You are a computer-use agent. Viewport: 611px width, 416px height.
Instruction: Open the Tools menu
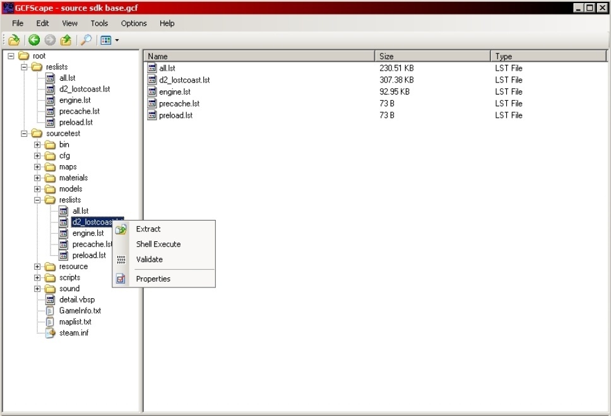pyautogui.click(x=99, y=23)
